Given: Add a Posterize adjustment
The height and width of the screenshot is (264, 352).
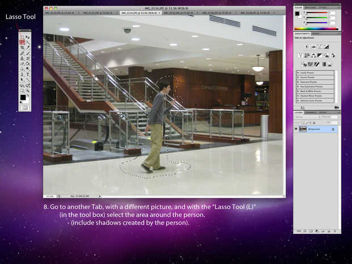Looking at the screenshot, I should 311,64.
